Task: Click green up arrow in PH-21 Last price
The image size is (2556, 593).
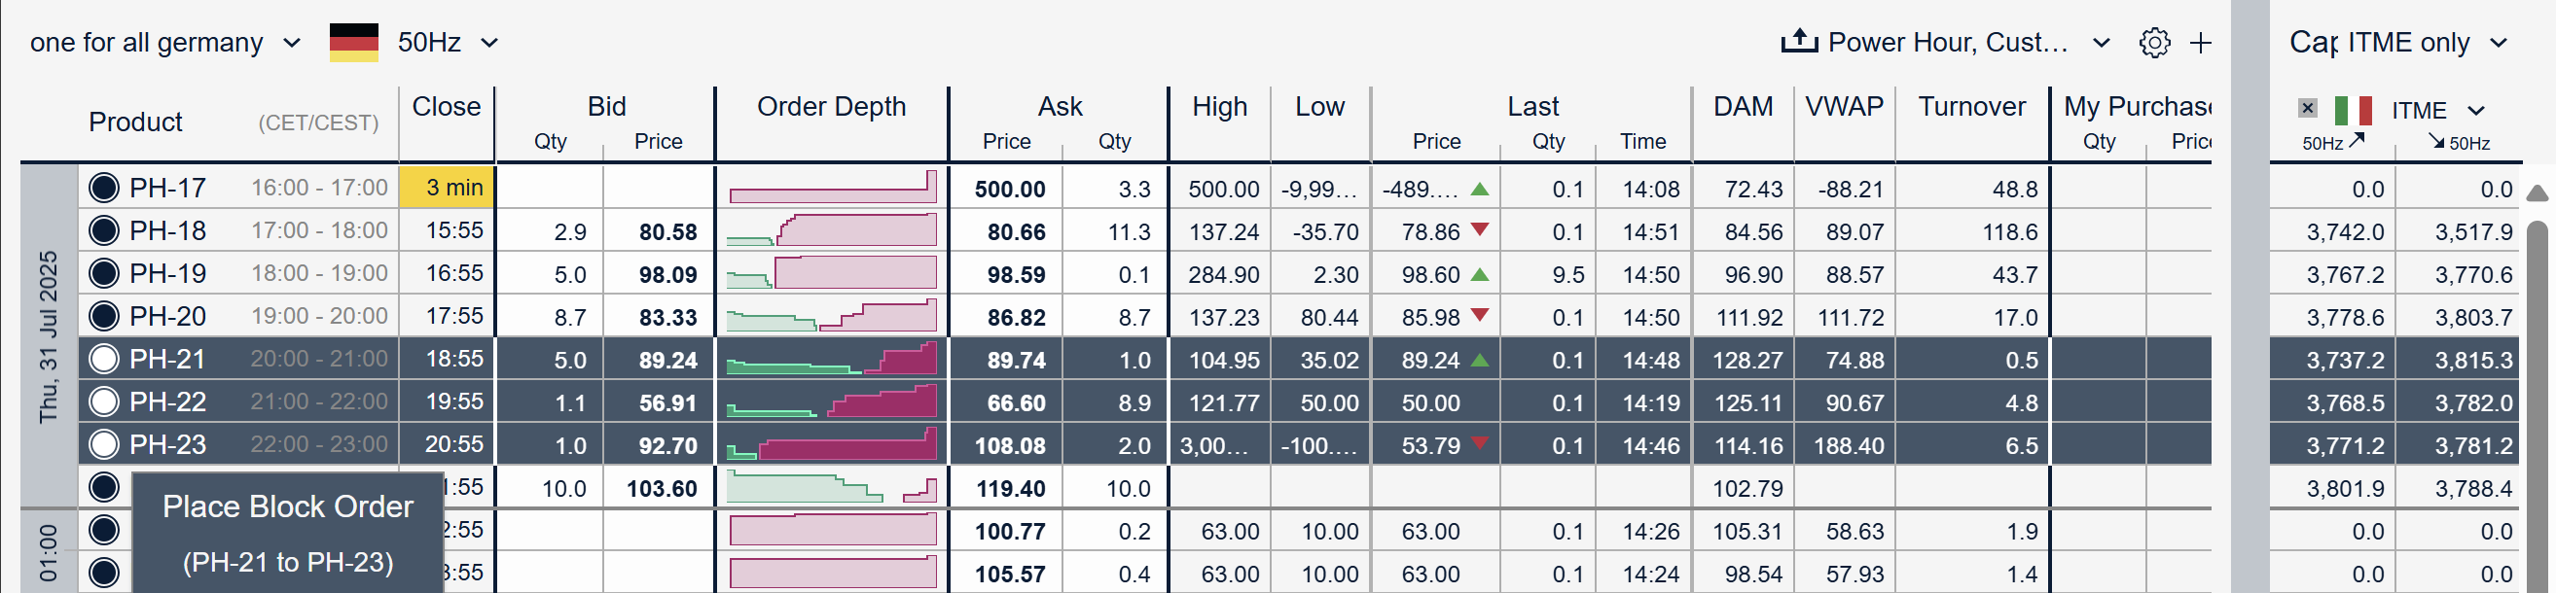Action: pos(1480,360)
